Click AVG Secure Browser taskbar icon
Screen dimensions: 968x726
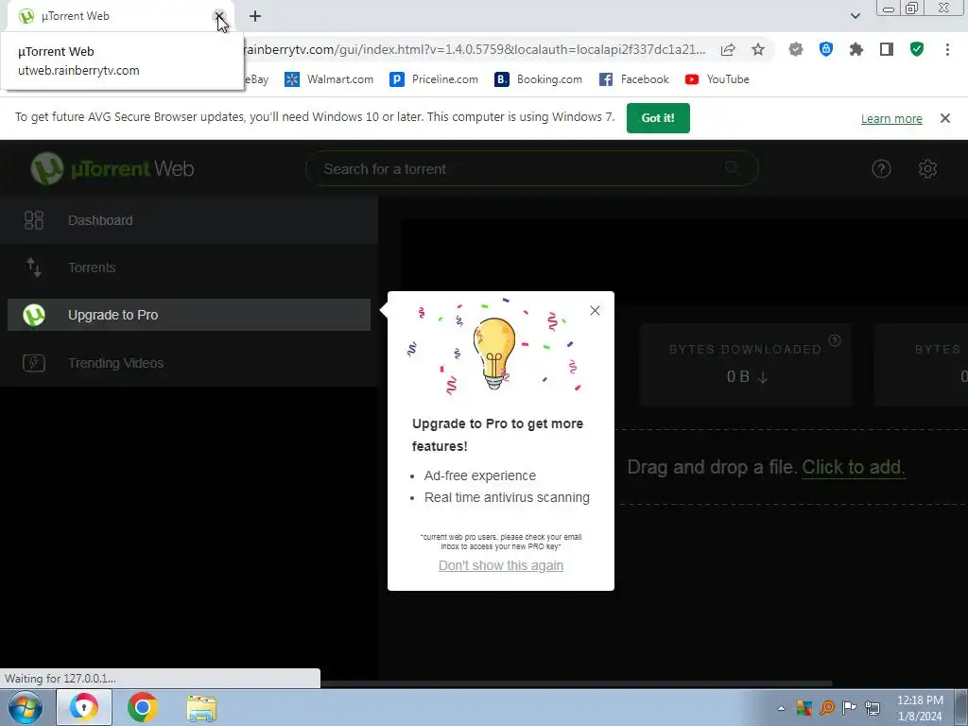coord(84,707)
